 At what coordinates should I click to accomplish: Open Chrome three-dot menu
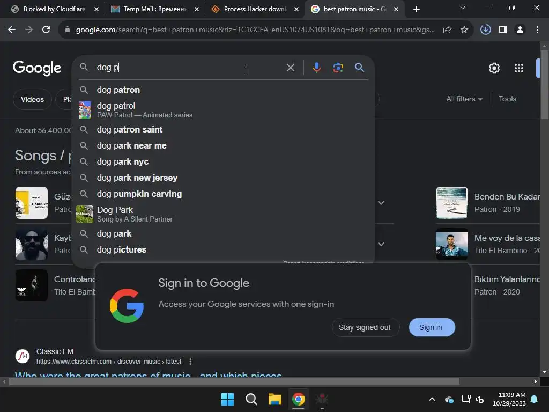click(537, 30)
